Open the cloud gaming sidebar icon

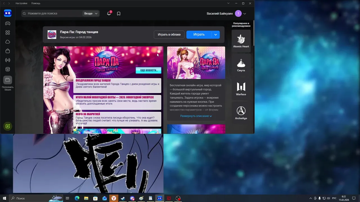(8, 42)
